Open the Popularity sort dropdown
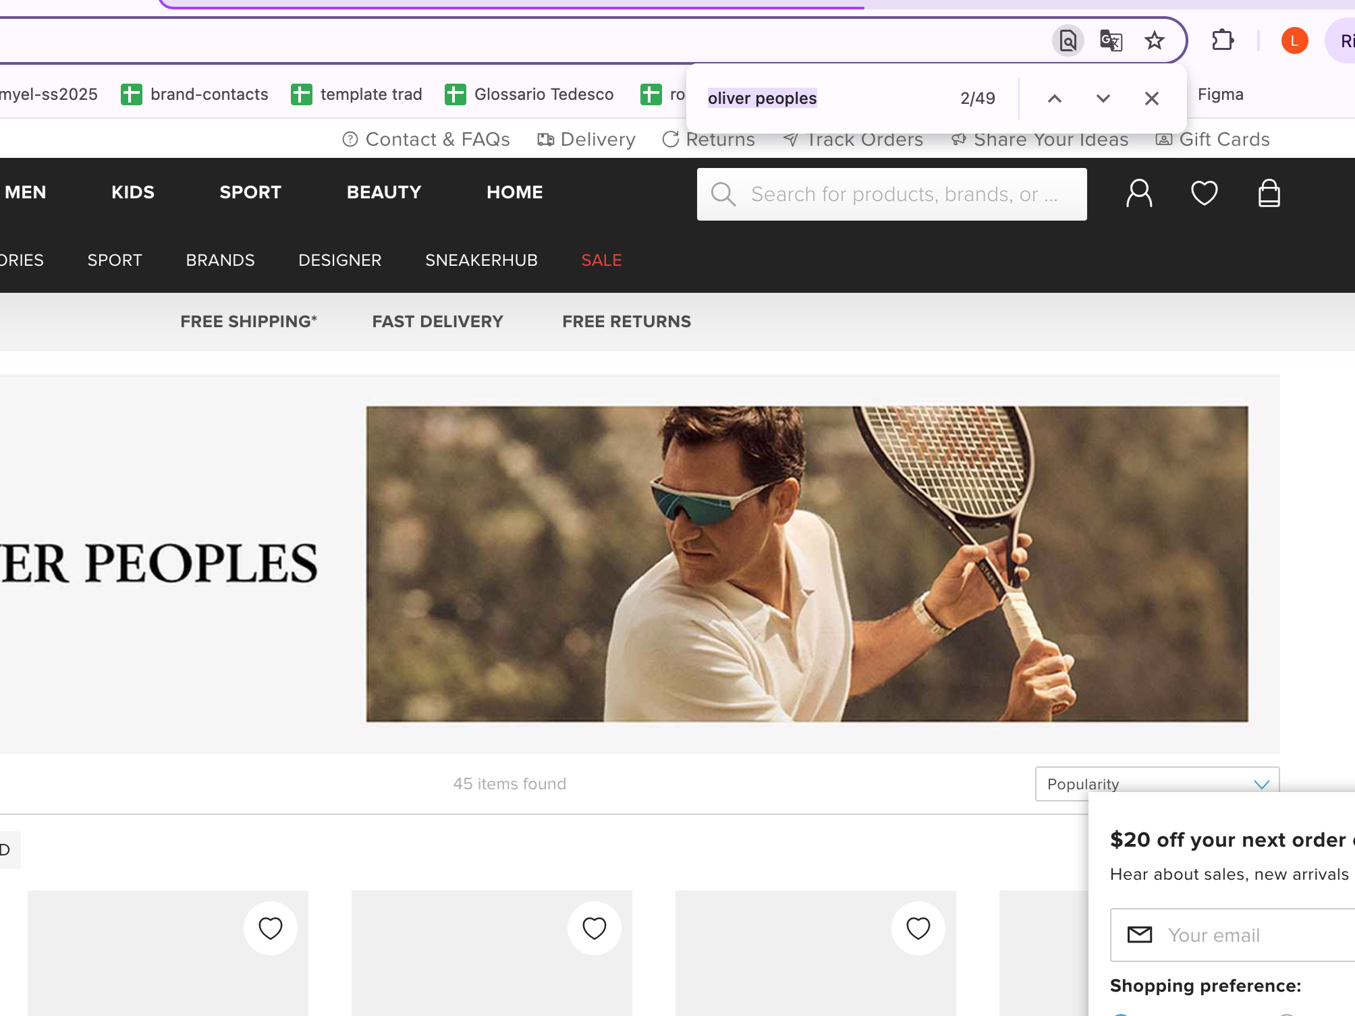This screenshot has height=1016, width=1355. 1157,784
